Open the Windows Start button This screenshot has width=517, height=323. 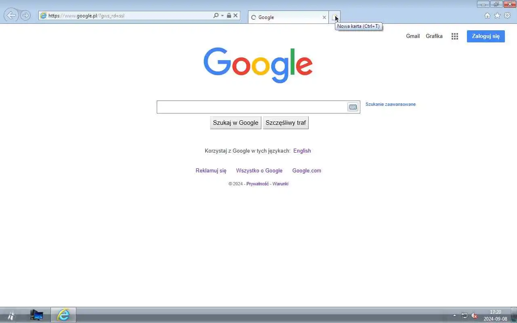pyautogui.click(x=11, y=315)
